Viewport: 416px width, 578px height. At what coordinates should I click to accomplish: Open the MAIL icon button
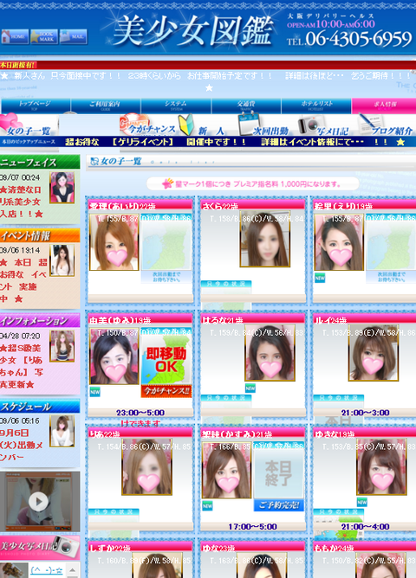pos(73,36)
